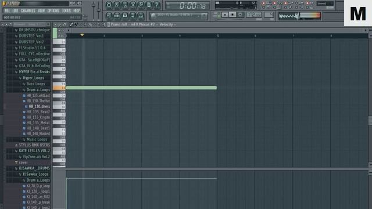Click second small icon in browser header
372x209 pixels.
click(6, 24)
